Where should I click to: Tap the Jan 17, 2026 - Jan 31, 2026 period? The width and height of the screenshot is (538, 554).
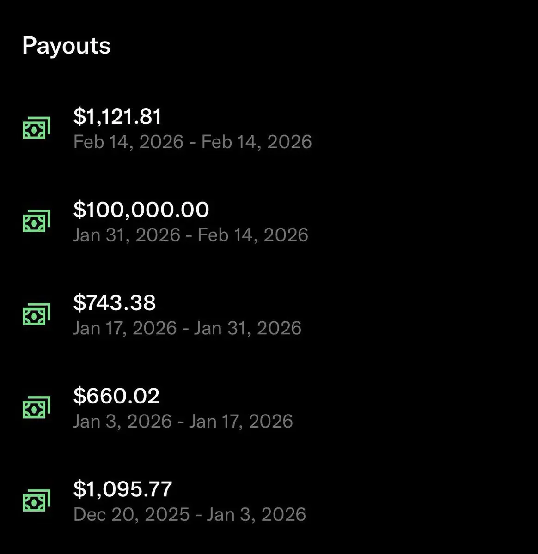187,328
